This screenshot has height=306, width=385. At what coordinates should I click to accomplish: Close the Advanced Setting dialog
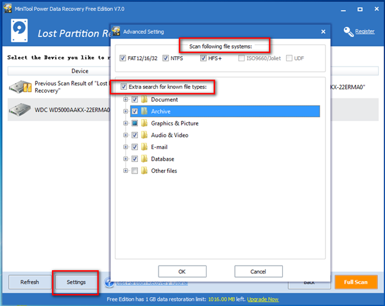(323, 31)
